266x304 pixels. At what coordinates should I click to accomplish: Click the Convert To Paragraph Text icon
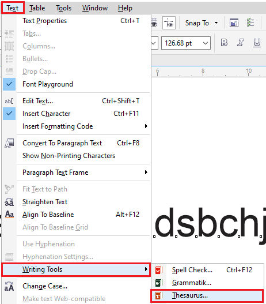click(9, 143)
